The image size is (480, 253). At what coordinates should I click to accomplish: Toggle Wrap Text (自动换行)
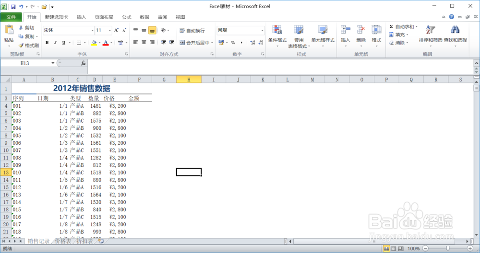tap(192, 31)
